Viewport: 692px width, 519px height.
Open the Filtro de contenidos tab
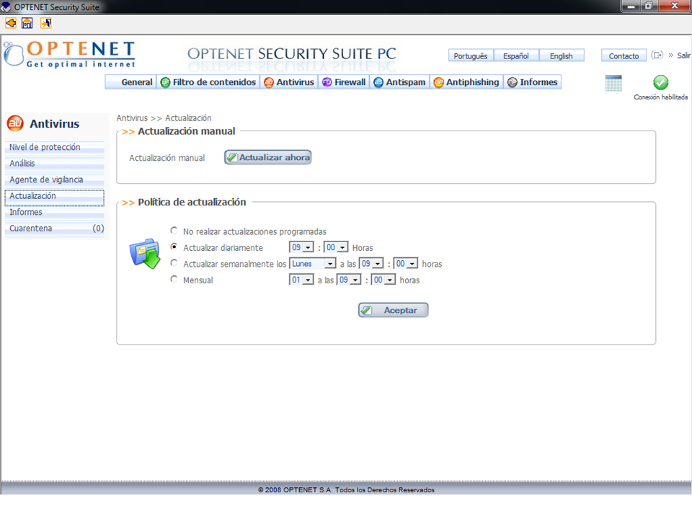point(208,82)
